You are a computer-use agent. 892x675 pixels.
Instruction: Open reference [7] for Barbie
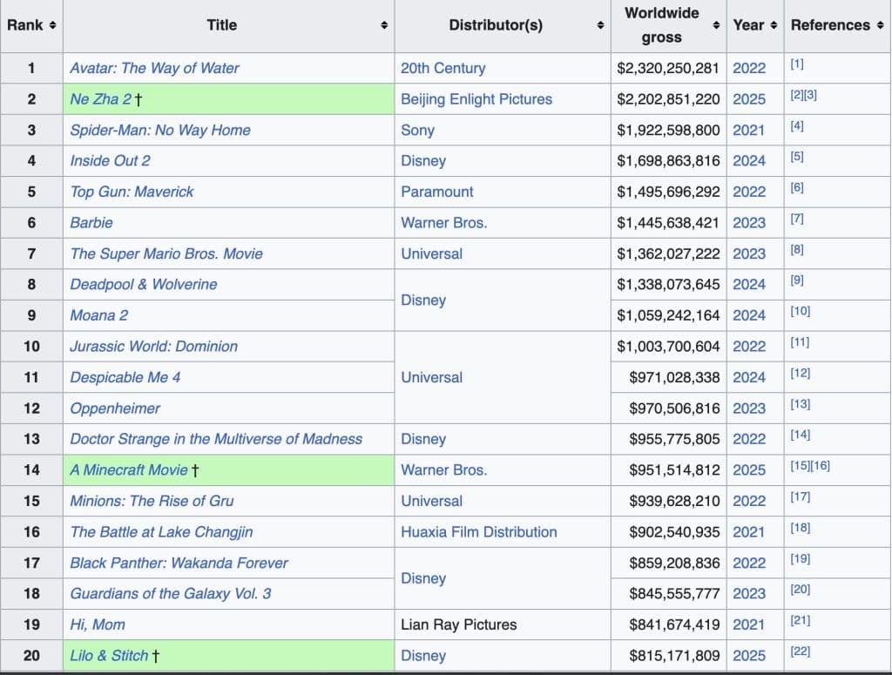797,219
